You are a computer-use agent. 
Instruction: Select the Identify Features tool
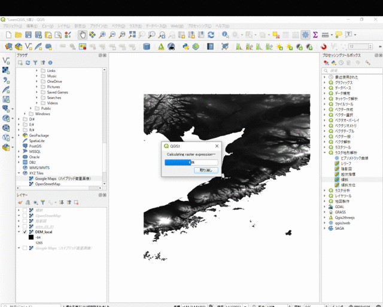click(225, 35)
